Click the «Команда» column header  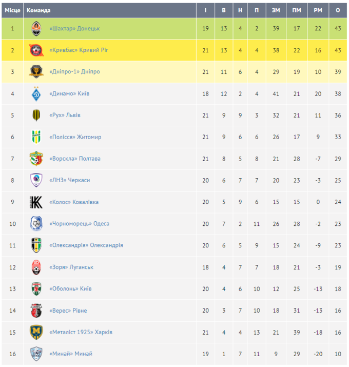[x=38, y=10]
